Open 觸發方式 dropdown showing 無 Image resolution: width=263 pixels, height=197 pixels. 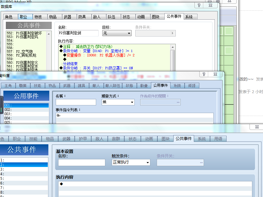tap(118, 102)
